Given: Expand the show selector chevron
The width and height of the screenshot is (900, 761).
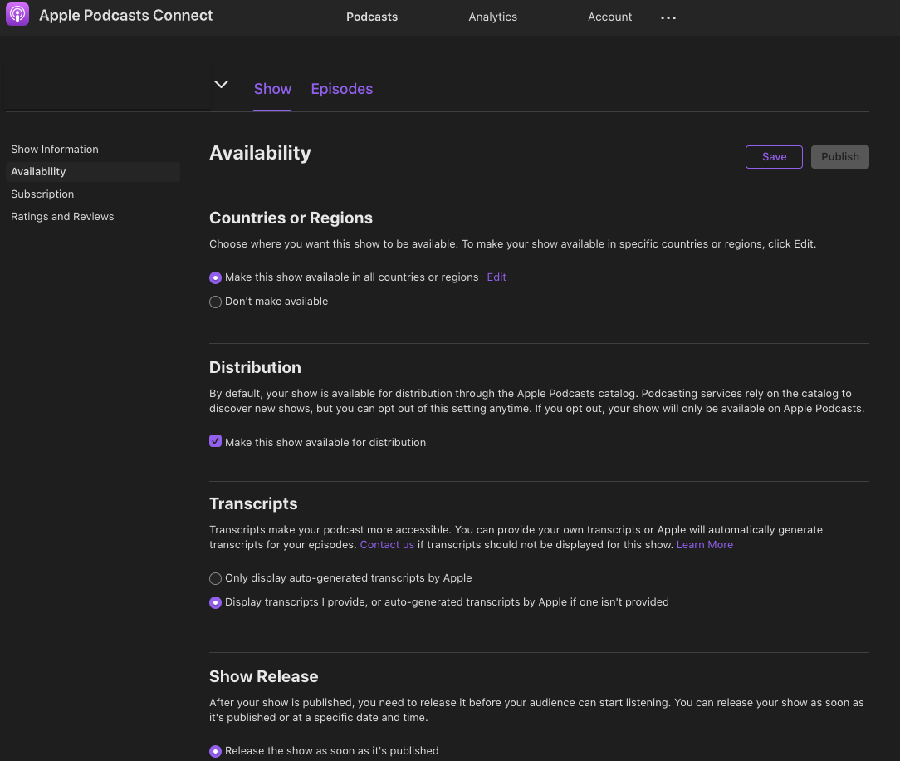Looking at the screenshot, I should 221,85.
